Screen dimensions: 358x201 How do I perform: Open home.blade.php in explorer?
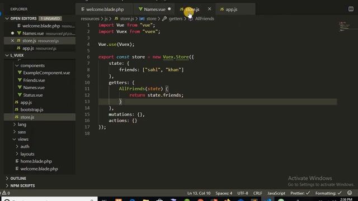[x=36, y=161]
